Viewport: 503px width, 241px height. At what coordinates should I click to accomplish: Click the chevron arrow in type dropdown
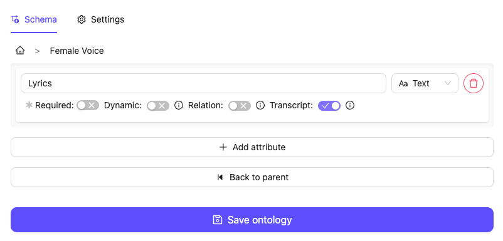pos(448,83)
